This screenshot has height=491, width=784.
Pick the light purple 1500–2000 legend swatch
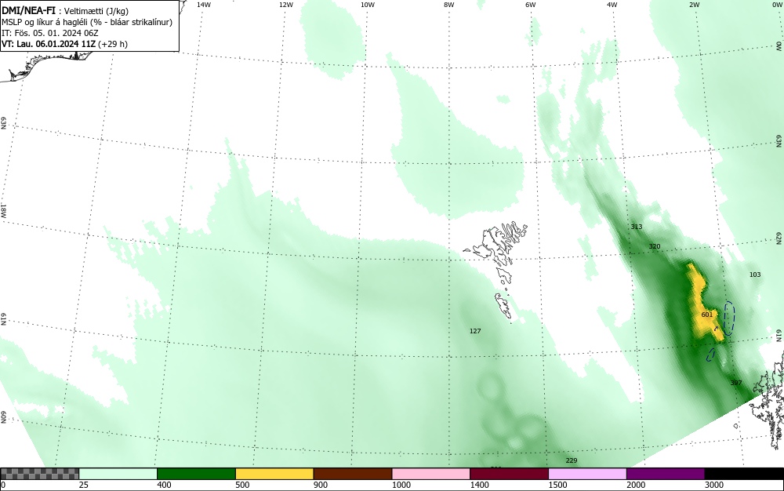(587, 474)
